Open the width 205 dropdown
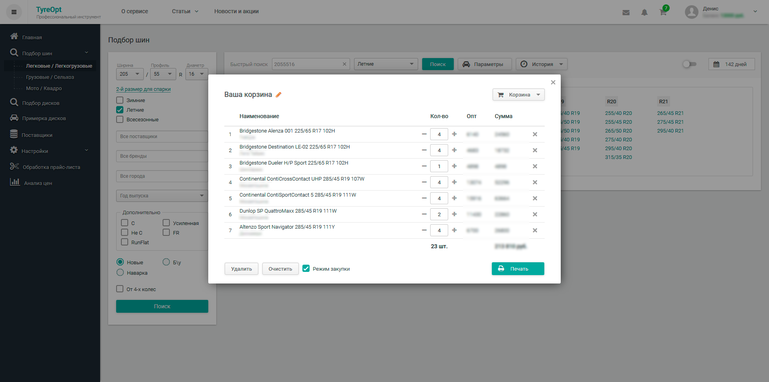Image resolution: width=769 pixels, height=382 pixels. coord(130,74)
